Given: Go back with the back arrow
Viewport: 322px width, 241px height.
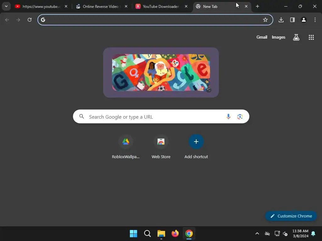Looking at the screenshot, I should (7, 20).
